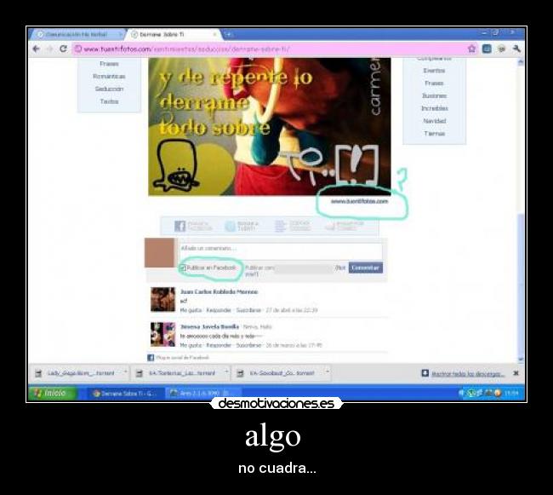
Task: Select the Derrame Sobre Ti taskbar item
Action: 124,393
